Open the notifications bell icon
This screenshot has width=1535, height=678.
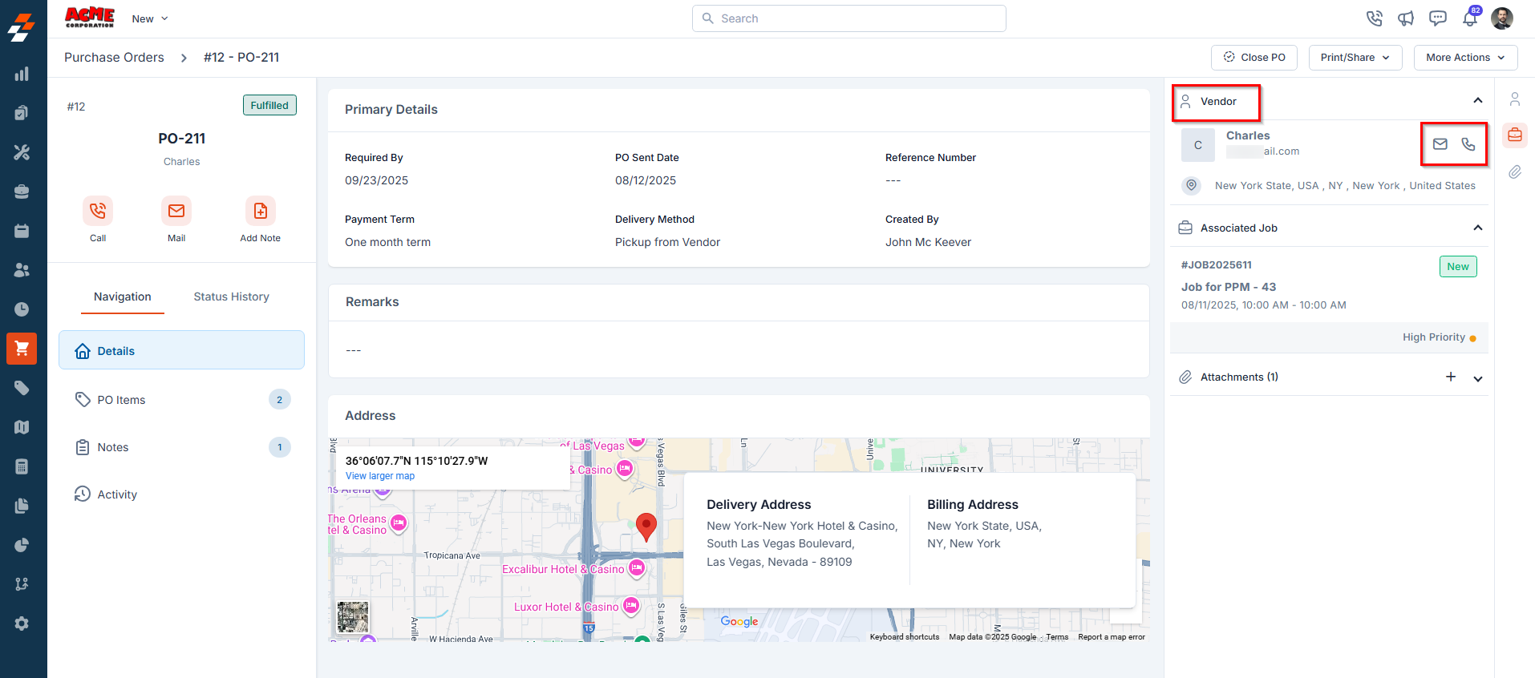click(1469, 18)
